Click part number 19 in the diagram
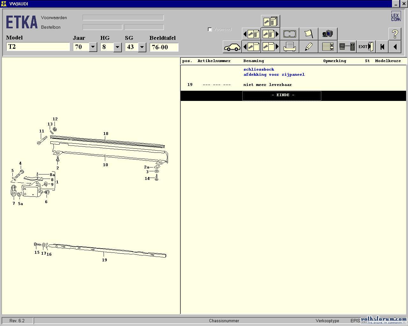Screen dimensions: 408x326 tap(104, 260)
